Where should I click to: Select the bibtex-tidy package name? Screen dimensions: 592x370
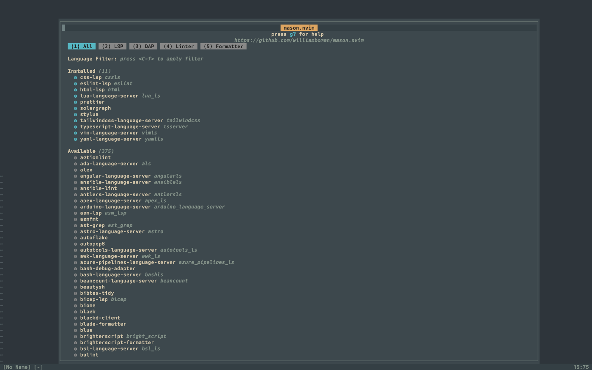pos(97,293)
